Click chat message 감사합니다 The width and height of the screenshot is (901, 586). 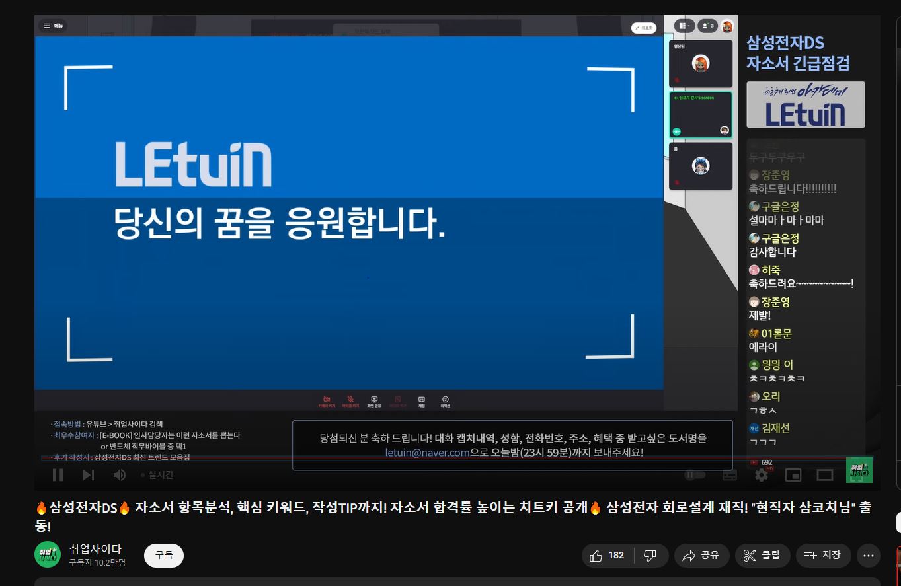click(772, 252)
